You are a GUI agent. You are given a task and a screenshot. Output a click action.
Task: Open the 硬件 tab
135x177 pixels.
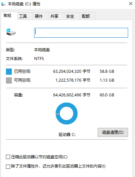click(x=41, y=16)
